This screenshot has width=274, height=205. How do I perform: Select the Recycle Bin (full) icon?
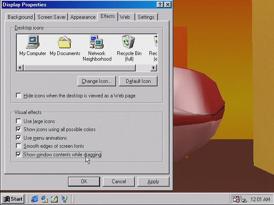pyautogui.click(x=129, y=48)
